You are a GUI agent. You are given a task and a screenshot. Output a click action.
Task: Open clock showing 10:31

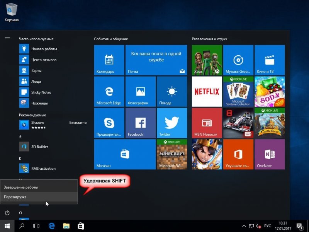[283, 226]
